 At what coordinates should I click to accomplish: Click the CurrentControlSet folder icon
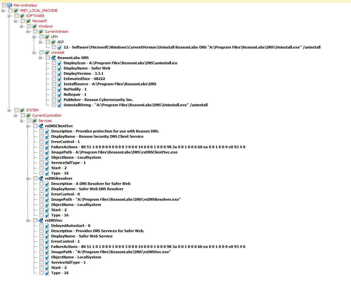click(x=28, y=115)
